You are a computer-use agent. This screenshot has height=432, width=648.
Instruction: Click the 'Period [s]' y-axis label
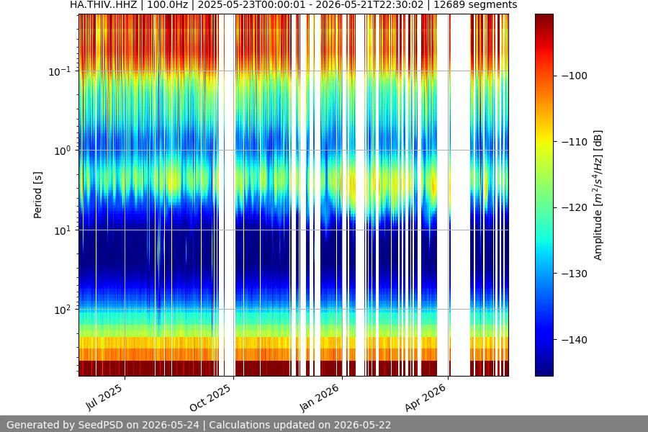point(37,195)
